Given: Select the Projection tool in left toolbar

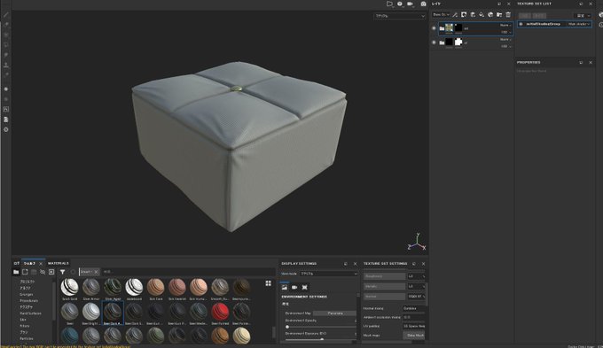Looking at the screenshot, I should [6, 35].
